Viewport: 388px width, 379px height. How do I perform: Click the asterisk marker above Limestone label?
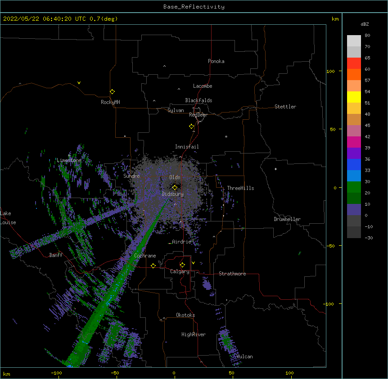(69, 156)
